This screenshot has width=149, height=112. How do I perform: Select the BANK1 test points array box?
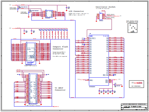pos(133,28)
